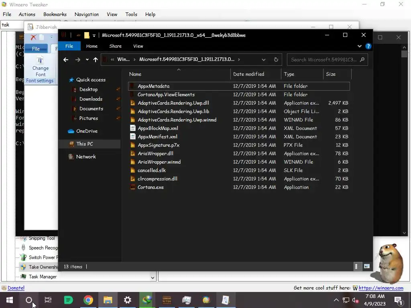Select Downloads in navigation pane
The width and height of the screenshot is (411, 308).
(91, 99)
